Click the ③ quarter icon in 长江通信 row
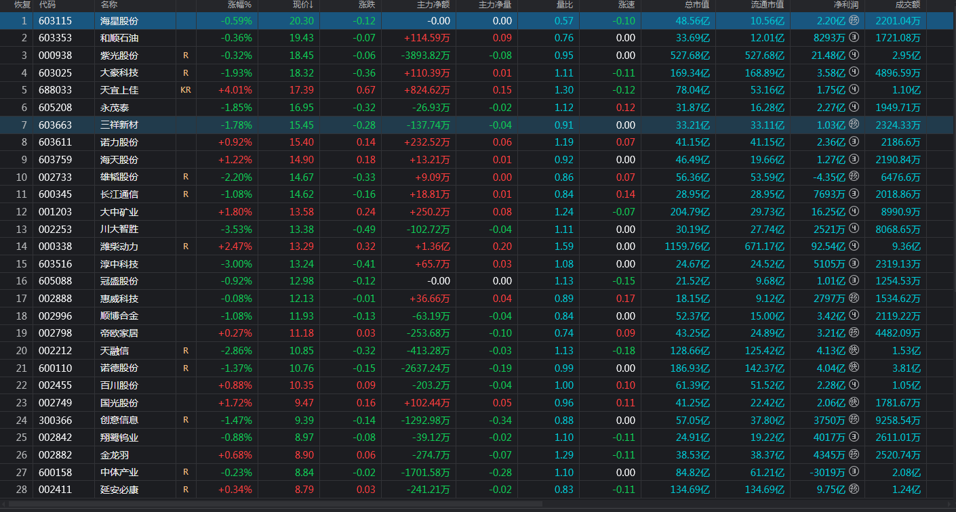 coord(854,194)
